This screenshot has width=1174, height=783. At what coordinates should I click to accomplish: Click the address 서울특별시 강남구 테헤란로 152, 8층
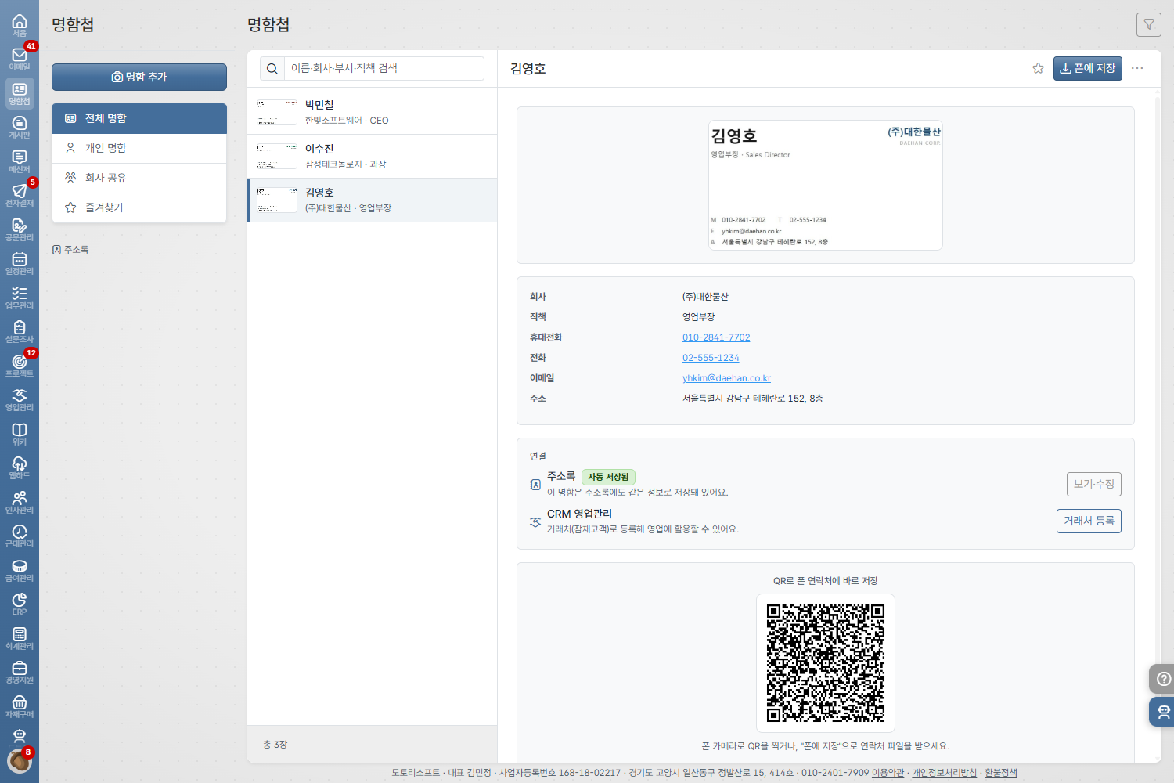pyautogui.click(x=752, y=399)
